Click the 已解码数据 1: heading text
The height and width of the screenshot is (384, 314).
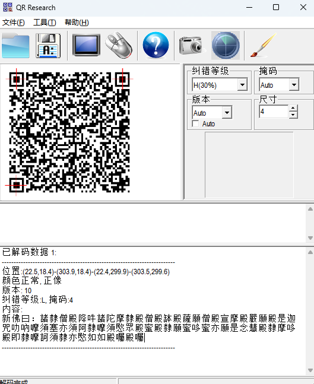30,252
